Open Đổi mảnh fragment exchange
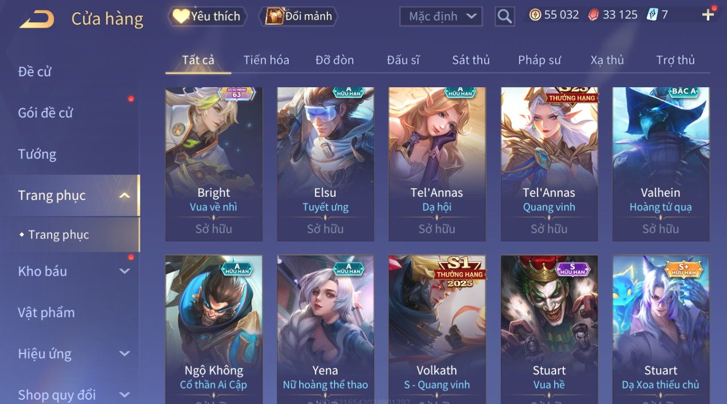Screen dimensions: 727x404 pos(298,16)
